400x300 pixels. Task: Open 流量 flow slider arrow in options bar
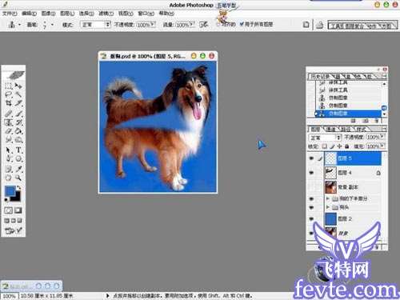click(x=193, y=24)
